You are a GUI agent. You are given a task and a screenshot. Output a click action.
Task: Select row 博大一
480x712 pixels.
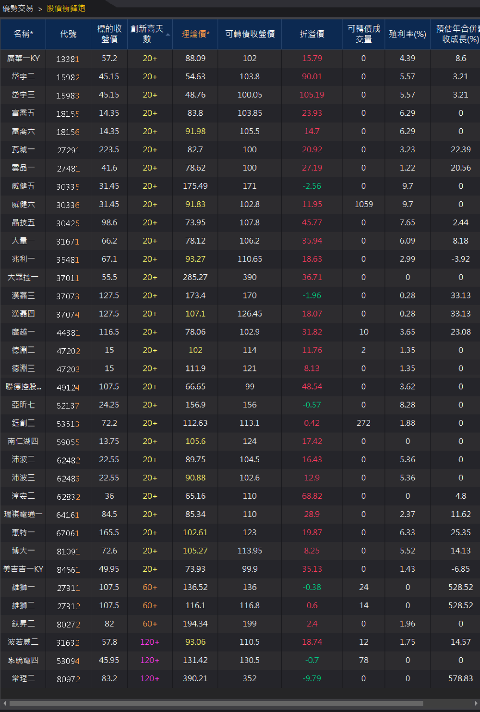click(240, 551)
